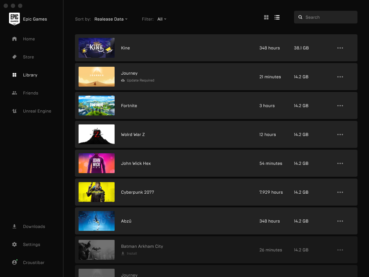Screen dimensions: 369x277
Task: Go to Downloads in sidebar
Action: (x=34, y=227)
